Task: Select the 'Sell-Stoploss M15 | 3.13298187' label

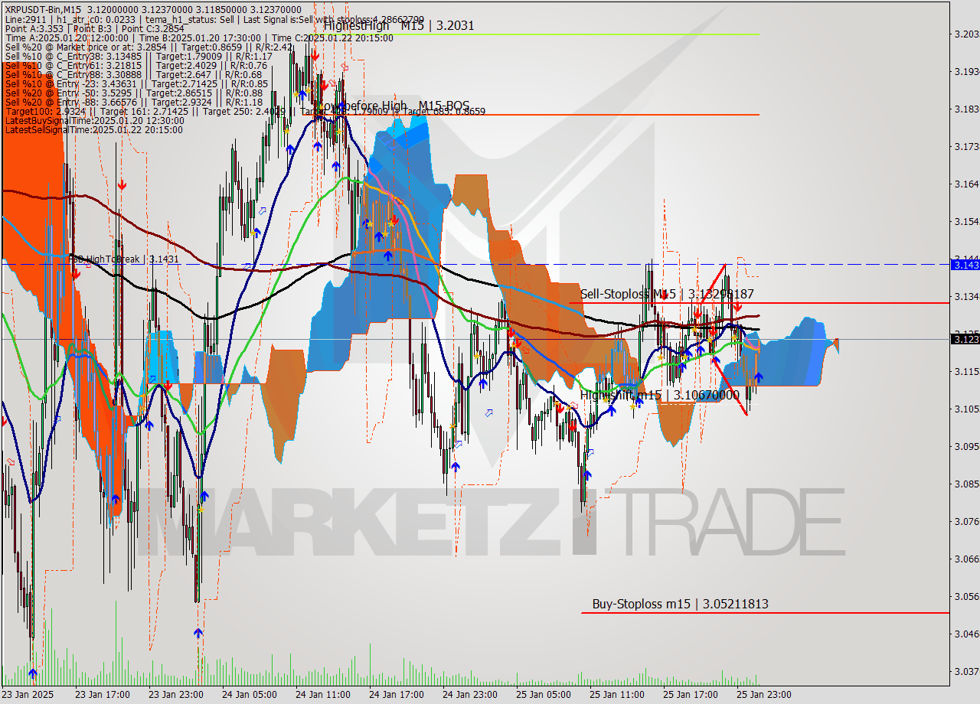Action: tap(667, 294)
